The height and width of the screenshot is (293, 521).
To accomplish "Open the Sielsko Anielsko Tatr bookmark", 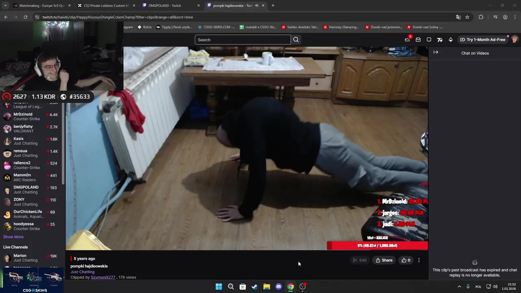I will click(x=300, y=27).
